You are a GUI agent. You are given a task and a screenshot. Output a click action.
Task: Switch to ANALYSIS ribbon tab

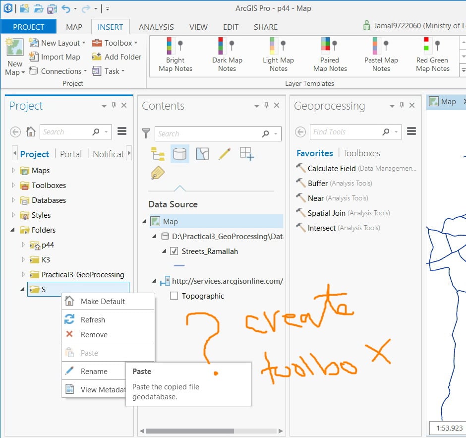156,27
